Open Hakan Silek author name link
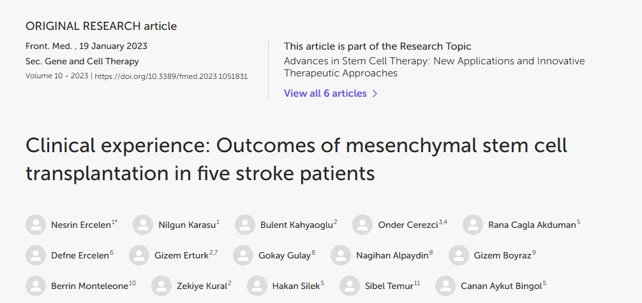Viewport: 642px width, 303px height. [x=296, y=286]
